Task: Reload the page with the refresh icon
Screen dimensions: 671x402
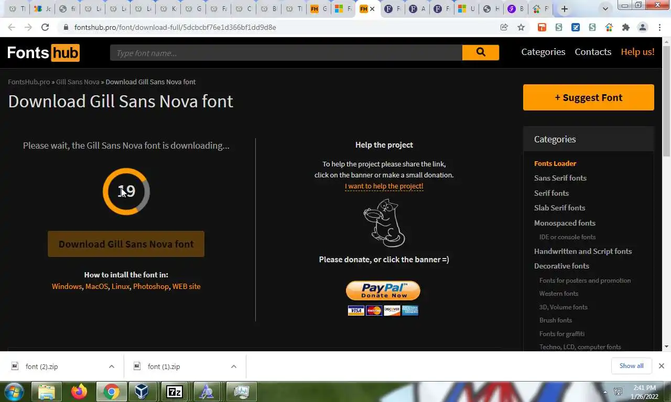Action: click(45, 27)
